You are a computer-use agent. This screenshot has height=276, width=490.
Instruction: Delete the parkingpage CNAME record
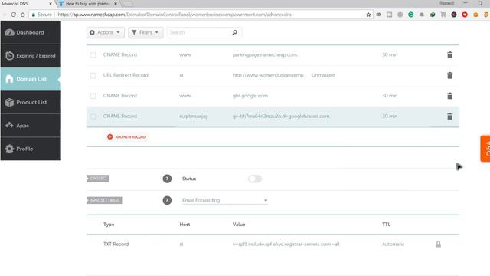point(449,54)
